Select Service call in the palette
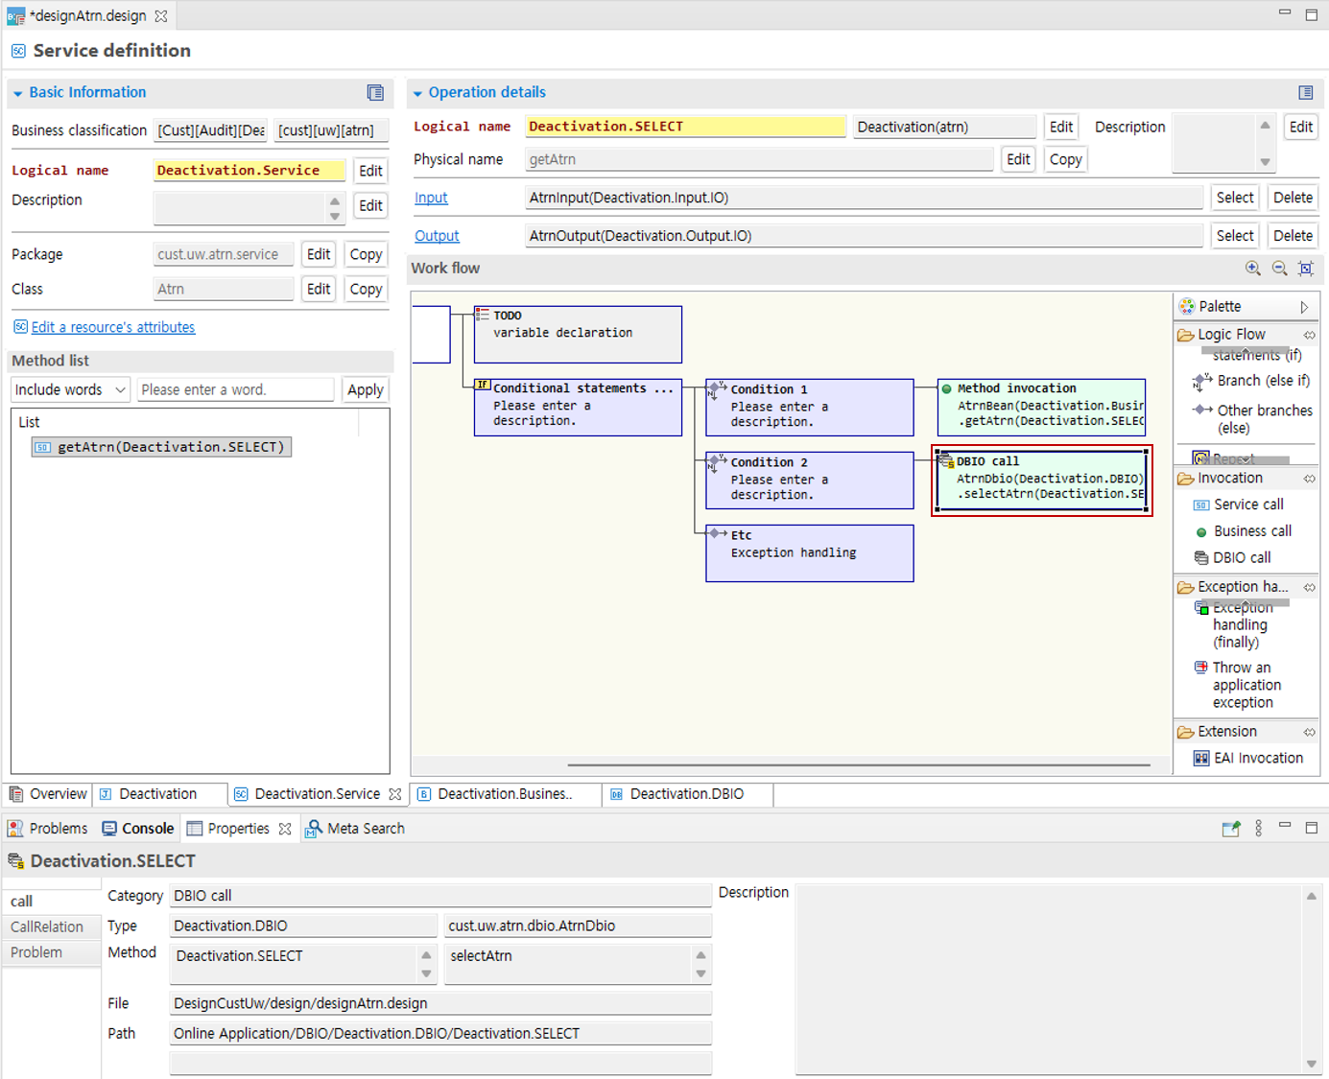 click(x=1247, y=504)
